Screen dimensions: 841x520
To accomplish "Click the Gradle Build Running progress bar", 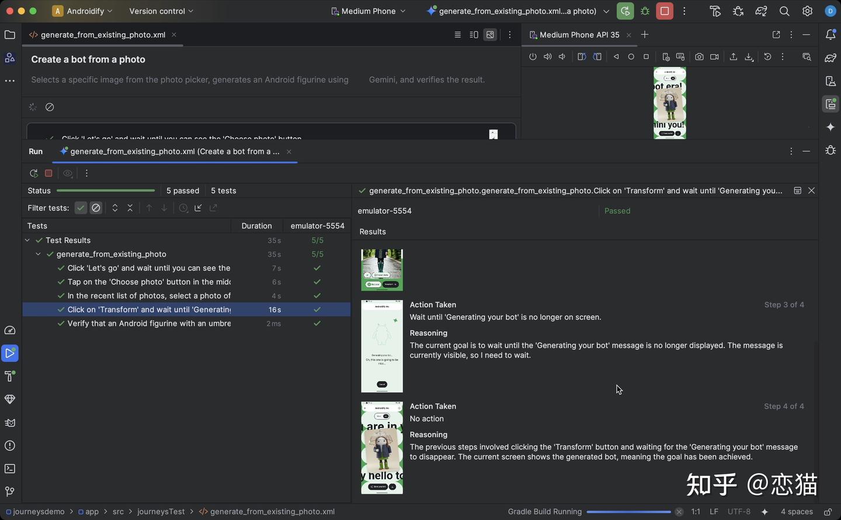I will 628,512.
